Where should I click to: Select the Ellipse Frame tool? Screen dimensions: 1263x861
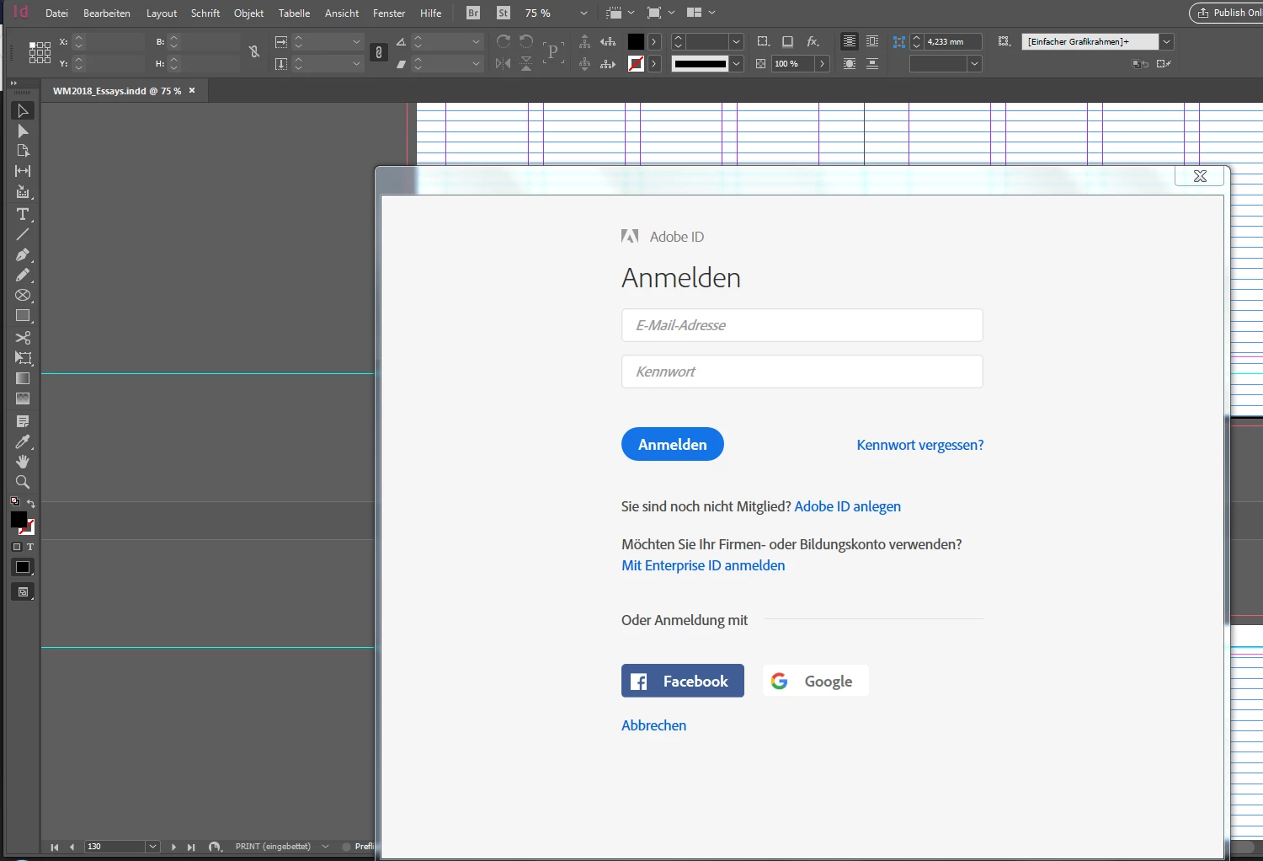pyautogui.click(x=23, y=296)
